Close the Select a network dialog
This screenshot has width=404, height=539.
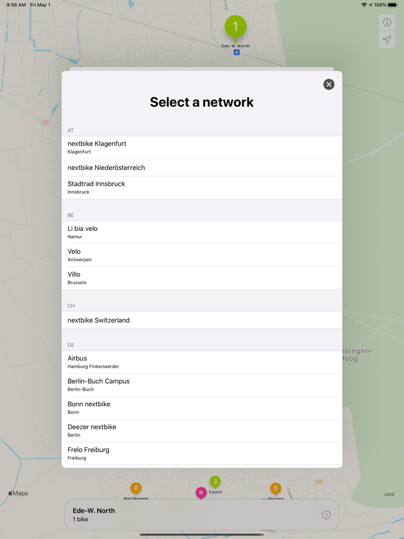coord(329,84)
